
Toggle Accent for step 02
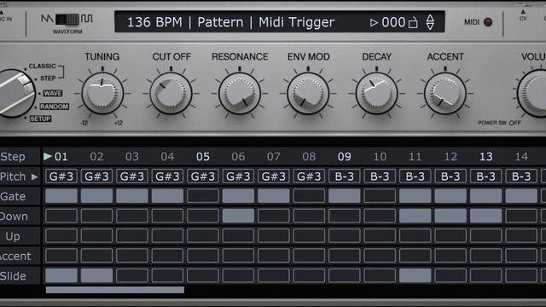point(96,256)
